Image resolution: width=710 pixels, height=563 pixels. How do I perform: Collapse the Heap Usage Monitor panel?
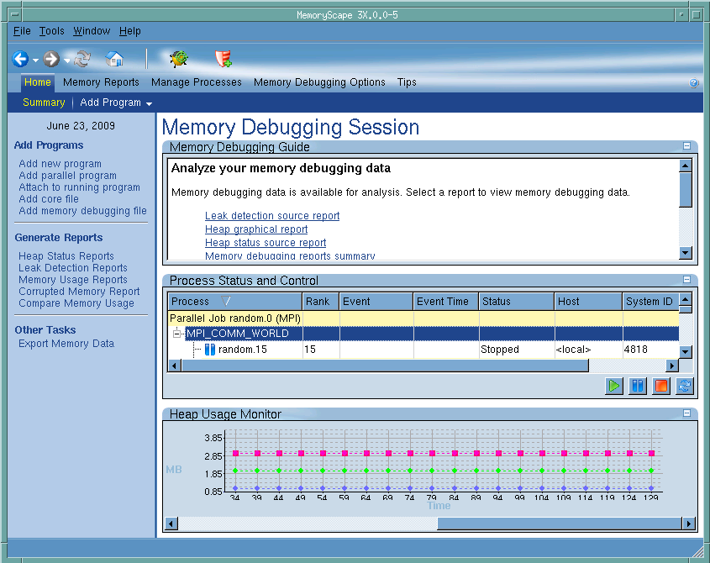click(686, 413)
